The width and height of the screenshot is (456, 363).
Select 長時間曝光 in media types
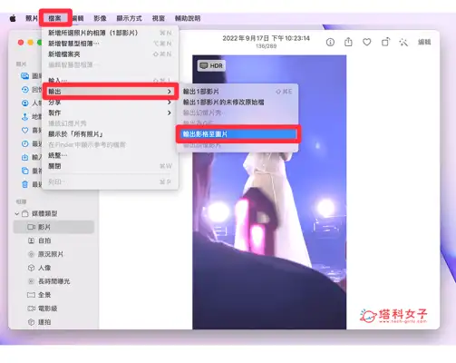coord(53,281)
